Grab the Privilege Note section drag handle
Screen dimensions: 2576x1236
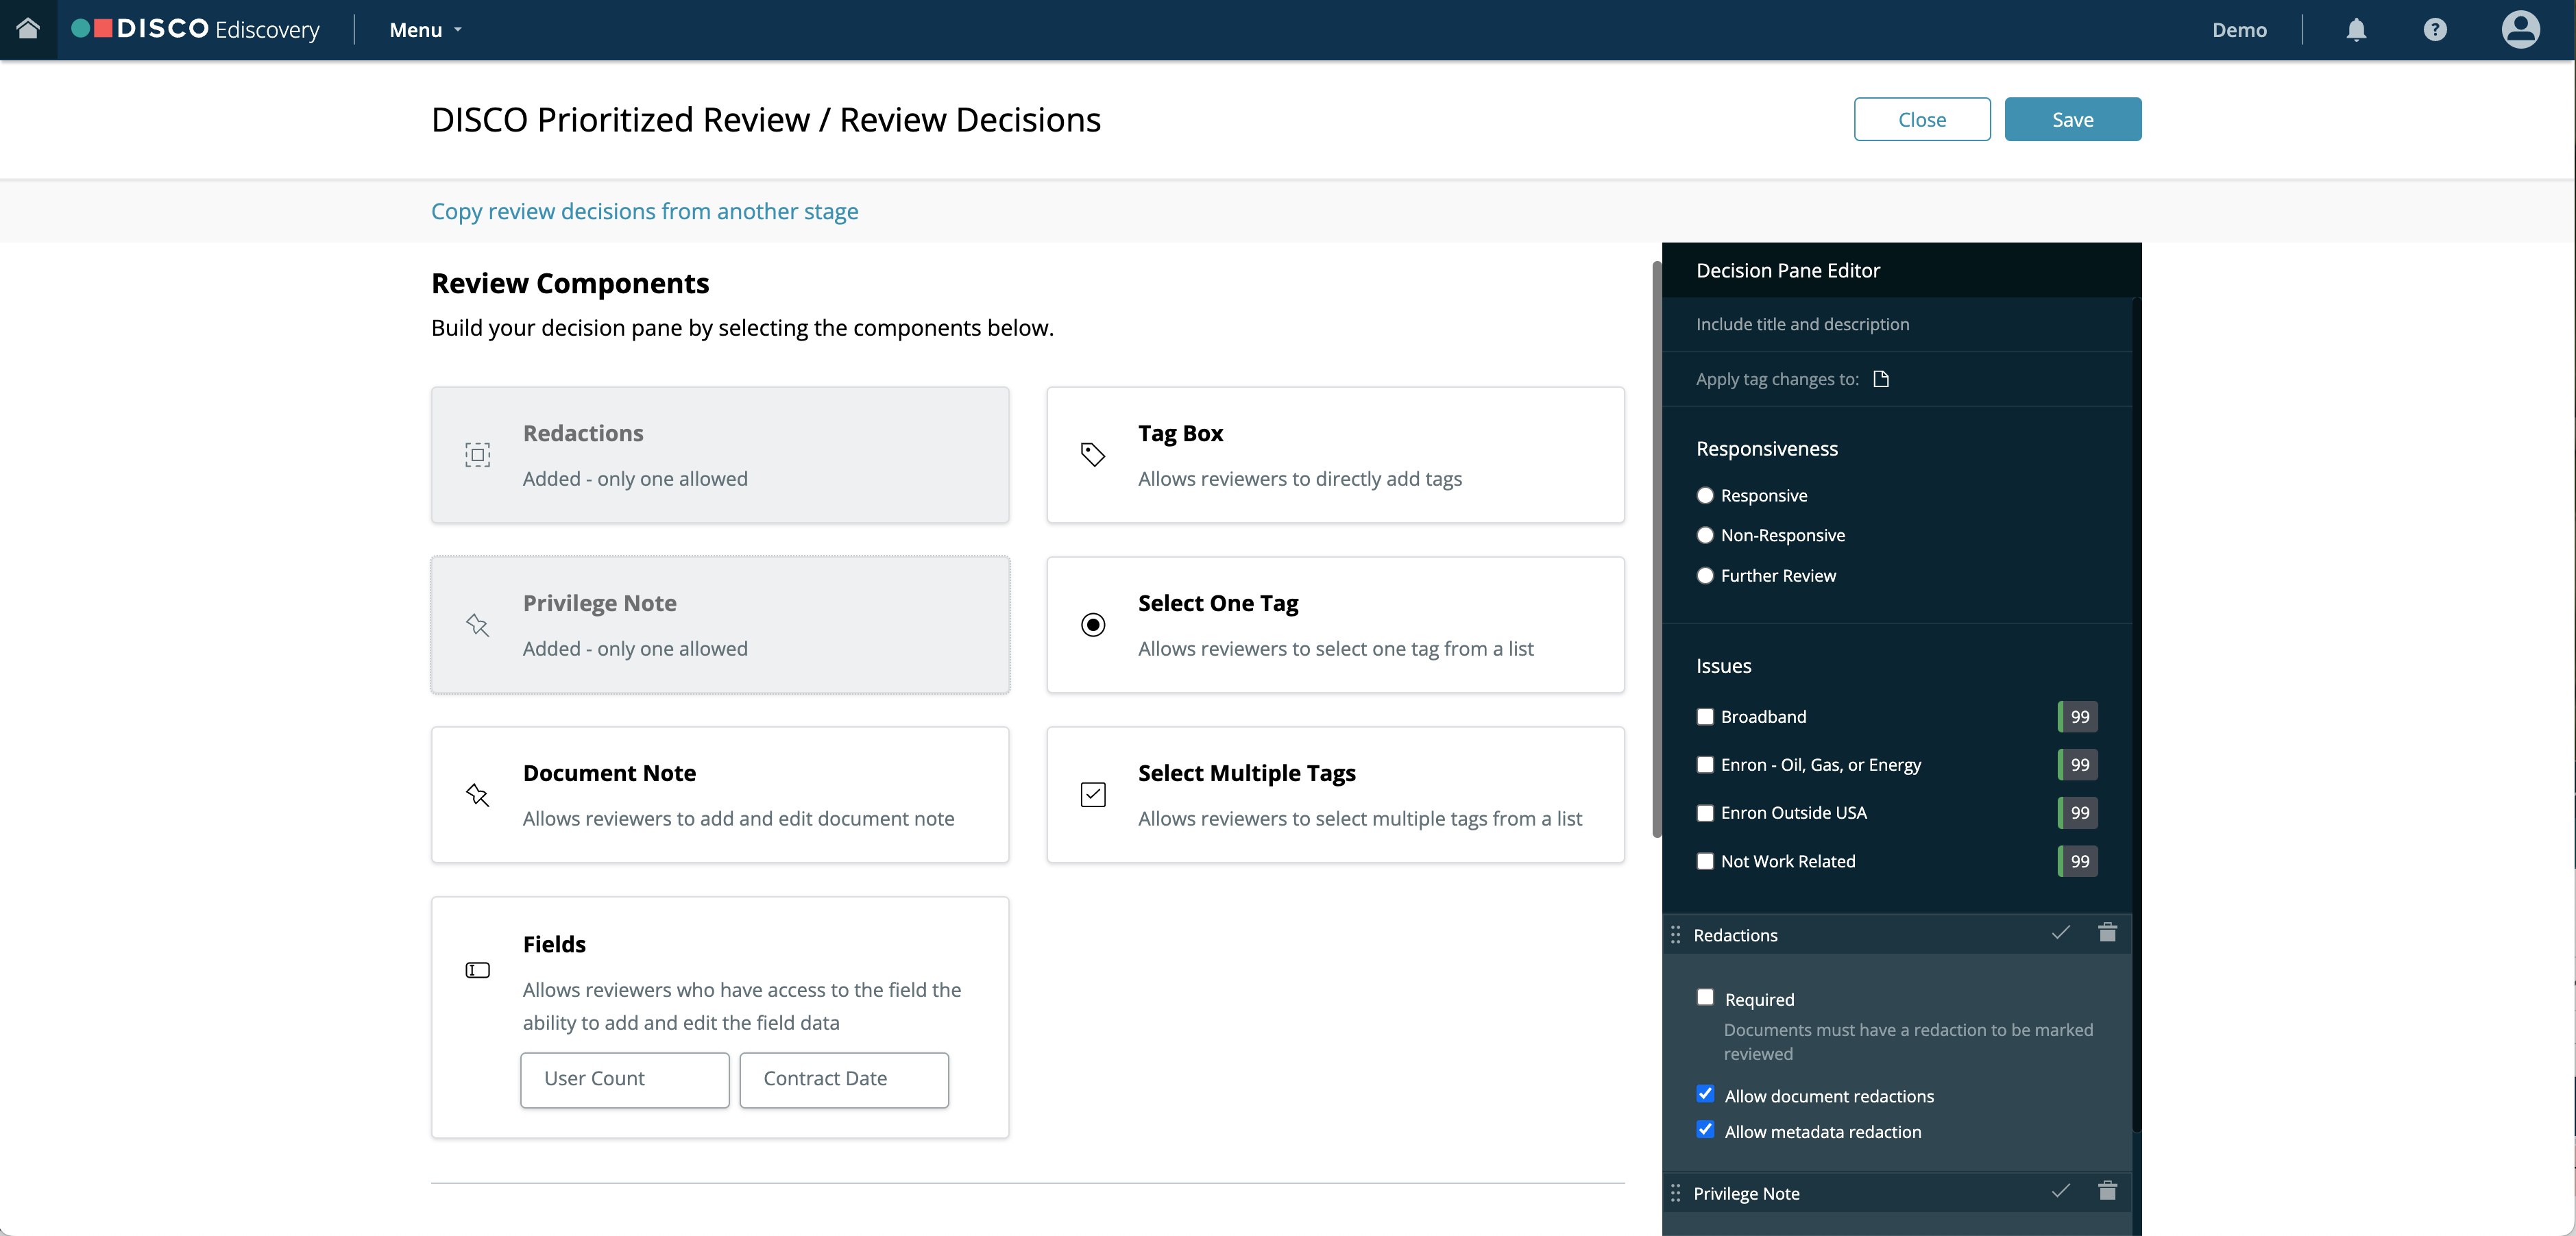[1676, 1192]
